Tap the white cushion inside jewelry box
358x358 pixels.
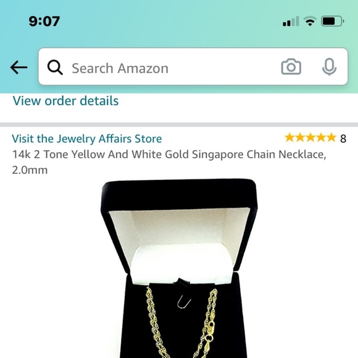tap(181, 263)
